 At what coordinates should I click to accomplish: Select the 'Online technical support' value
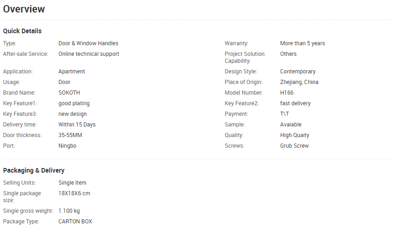89,54
